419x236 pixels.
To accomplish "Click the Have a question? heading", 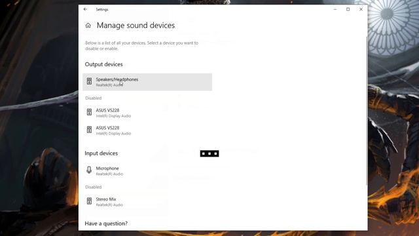I will [x=106, y=224].
